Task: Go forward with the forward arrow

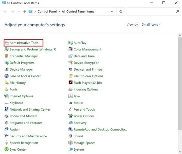Action: [x=13, y=12]
